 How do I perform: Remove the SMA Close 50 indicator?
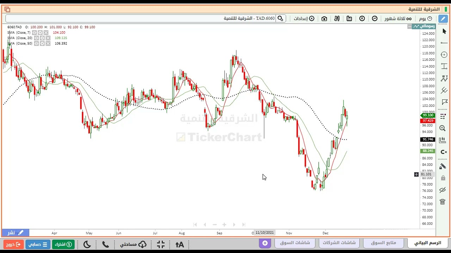(x=48, y=44)
